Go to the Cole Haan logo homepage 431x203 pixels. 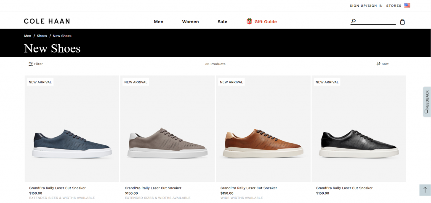click(x=47, y=21)
